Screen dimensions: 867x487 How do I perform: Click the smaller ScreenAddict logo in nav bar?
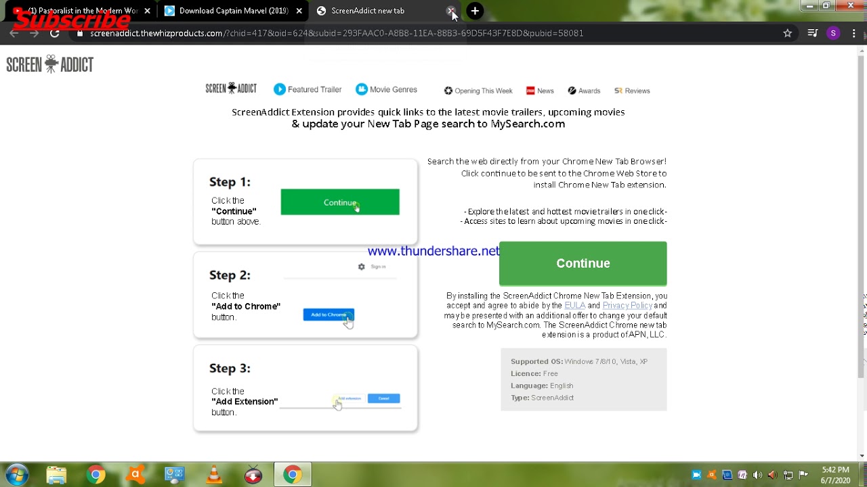coord(231,89)
